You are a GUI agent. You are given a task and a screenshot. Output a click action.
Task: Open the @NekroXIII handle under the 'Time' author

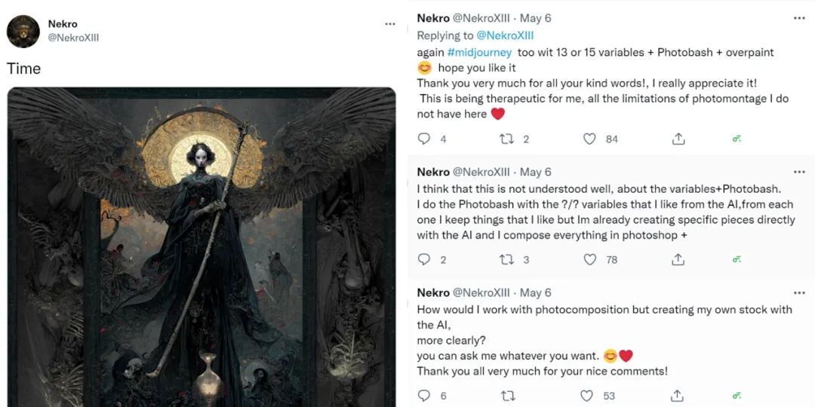point(73,38)
